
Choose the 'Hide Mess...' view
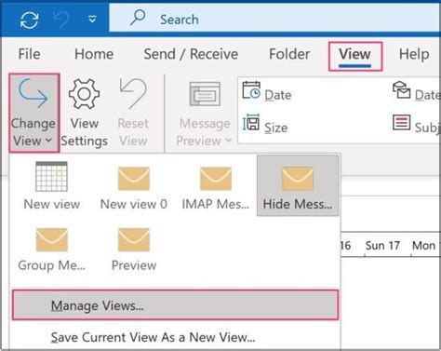(x=298, y=186)
